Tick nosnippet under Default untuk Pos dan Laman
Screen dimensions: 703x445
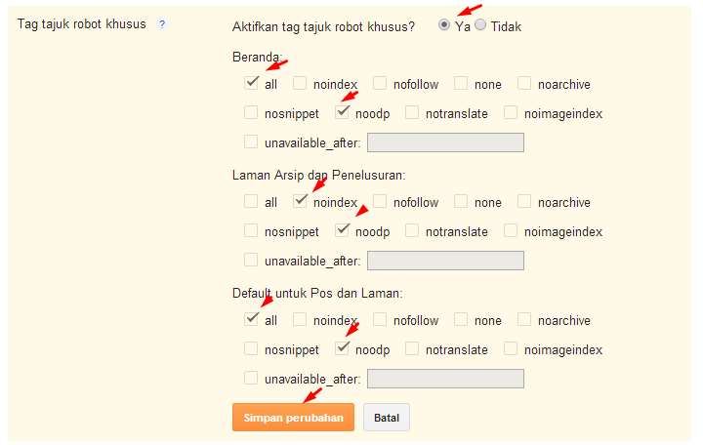click(x=251, y=348)
